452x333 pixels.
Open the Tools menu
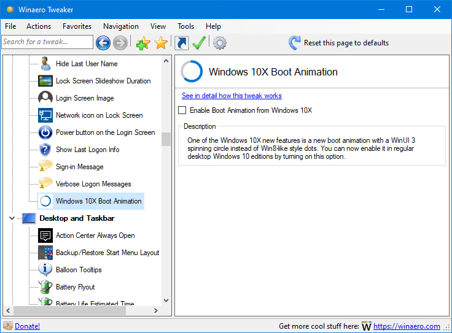point(185,26)
